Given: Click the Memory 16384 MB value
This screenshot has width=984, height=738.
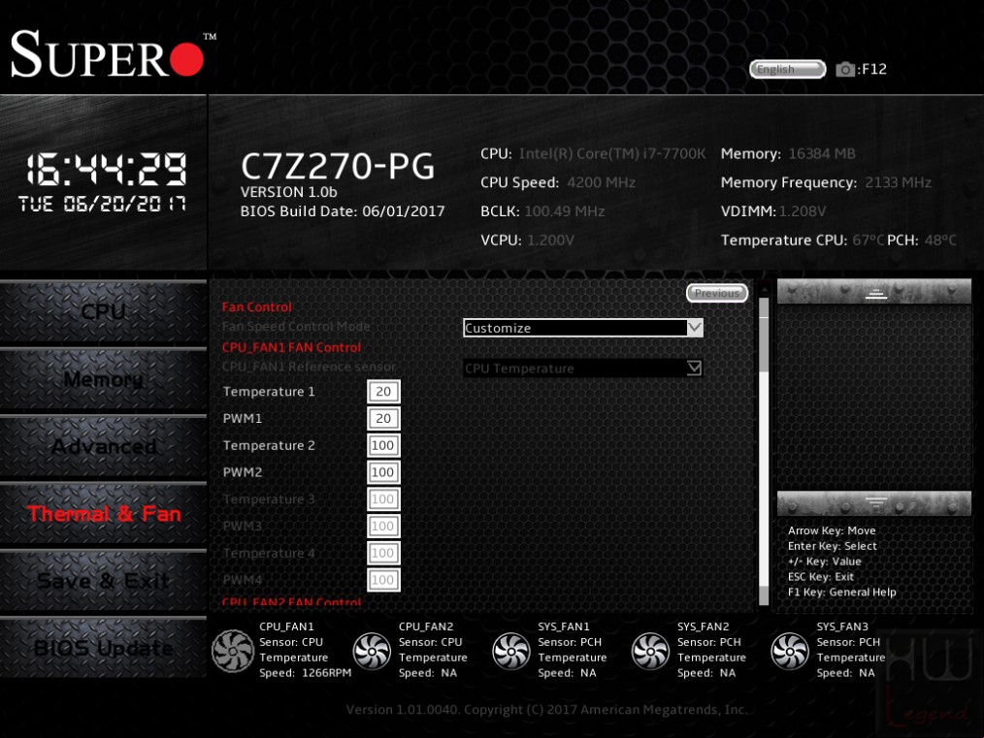Looking at the screenshot, I should point(822,153).
